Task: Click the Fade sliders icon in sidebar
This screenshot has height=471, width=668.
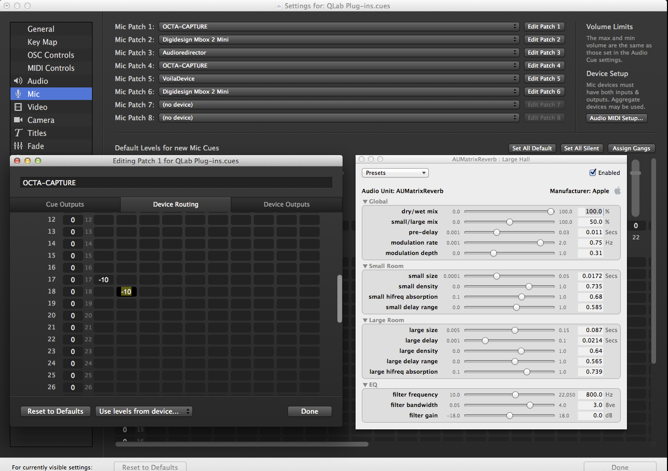Action: point(19,146)
